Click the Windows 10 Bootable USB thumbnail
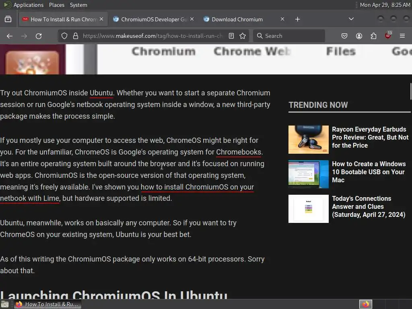Image resolution: width=412 pixels, height=309 pixels. click(x=309, y=174)
